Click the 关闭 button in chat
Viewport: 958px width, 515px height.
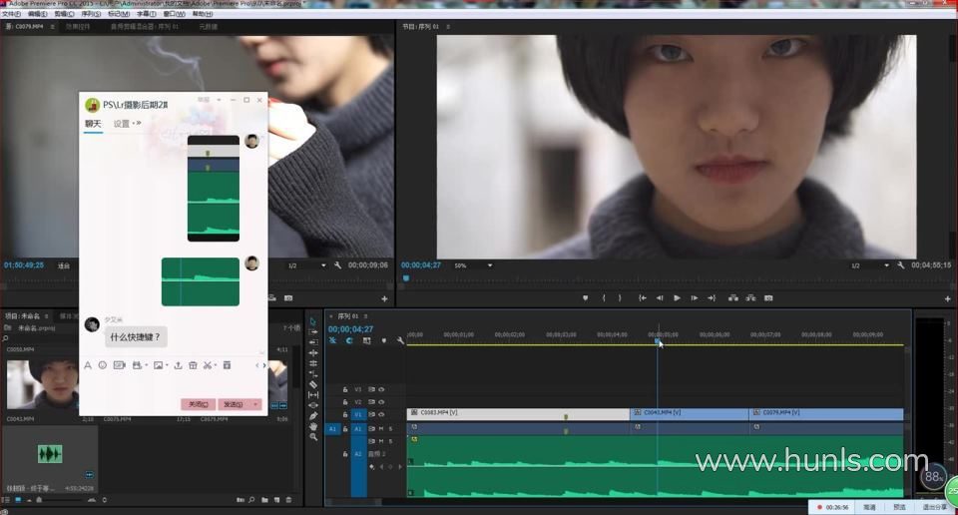[198, 404]
